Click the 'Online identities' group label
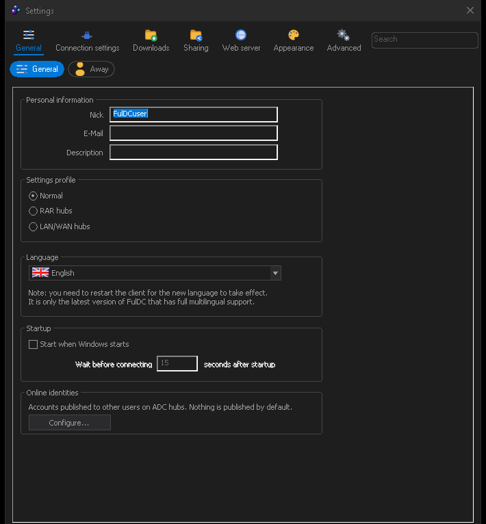The image size is (486, 524). tap(52, 393)
